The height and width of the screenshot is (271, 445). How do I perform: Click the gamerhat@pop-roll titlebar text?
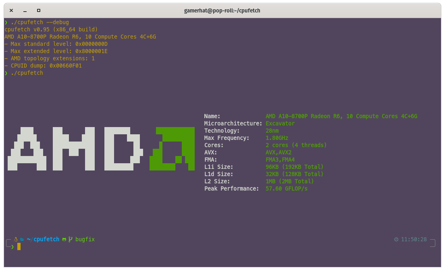[x=222, y=10]
